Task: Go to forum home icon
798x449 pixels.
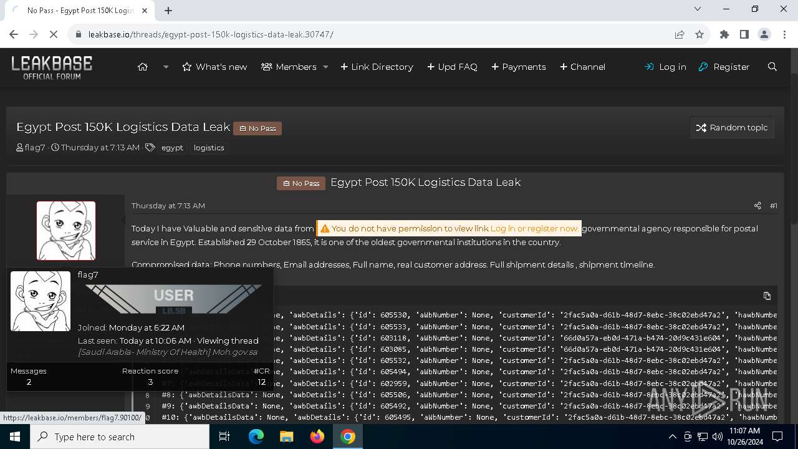Action: coord(143,67)
